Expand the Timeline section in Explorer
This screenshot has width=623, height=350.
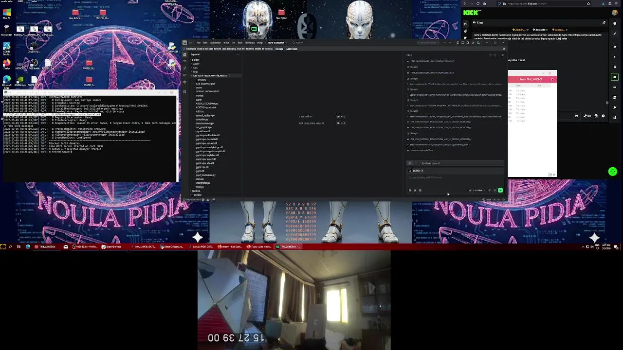197,195
